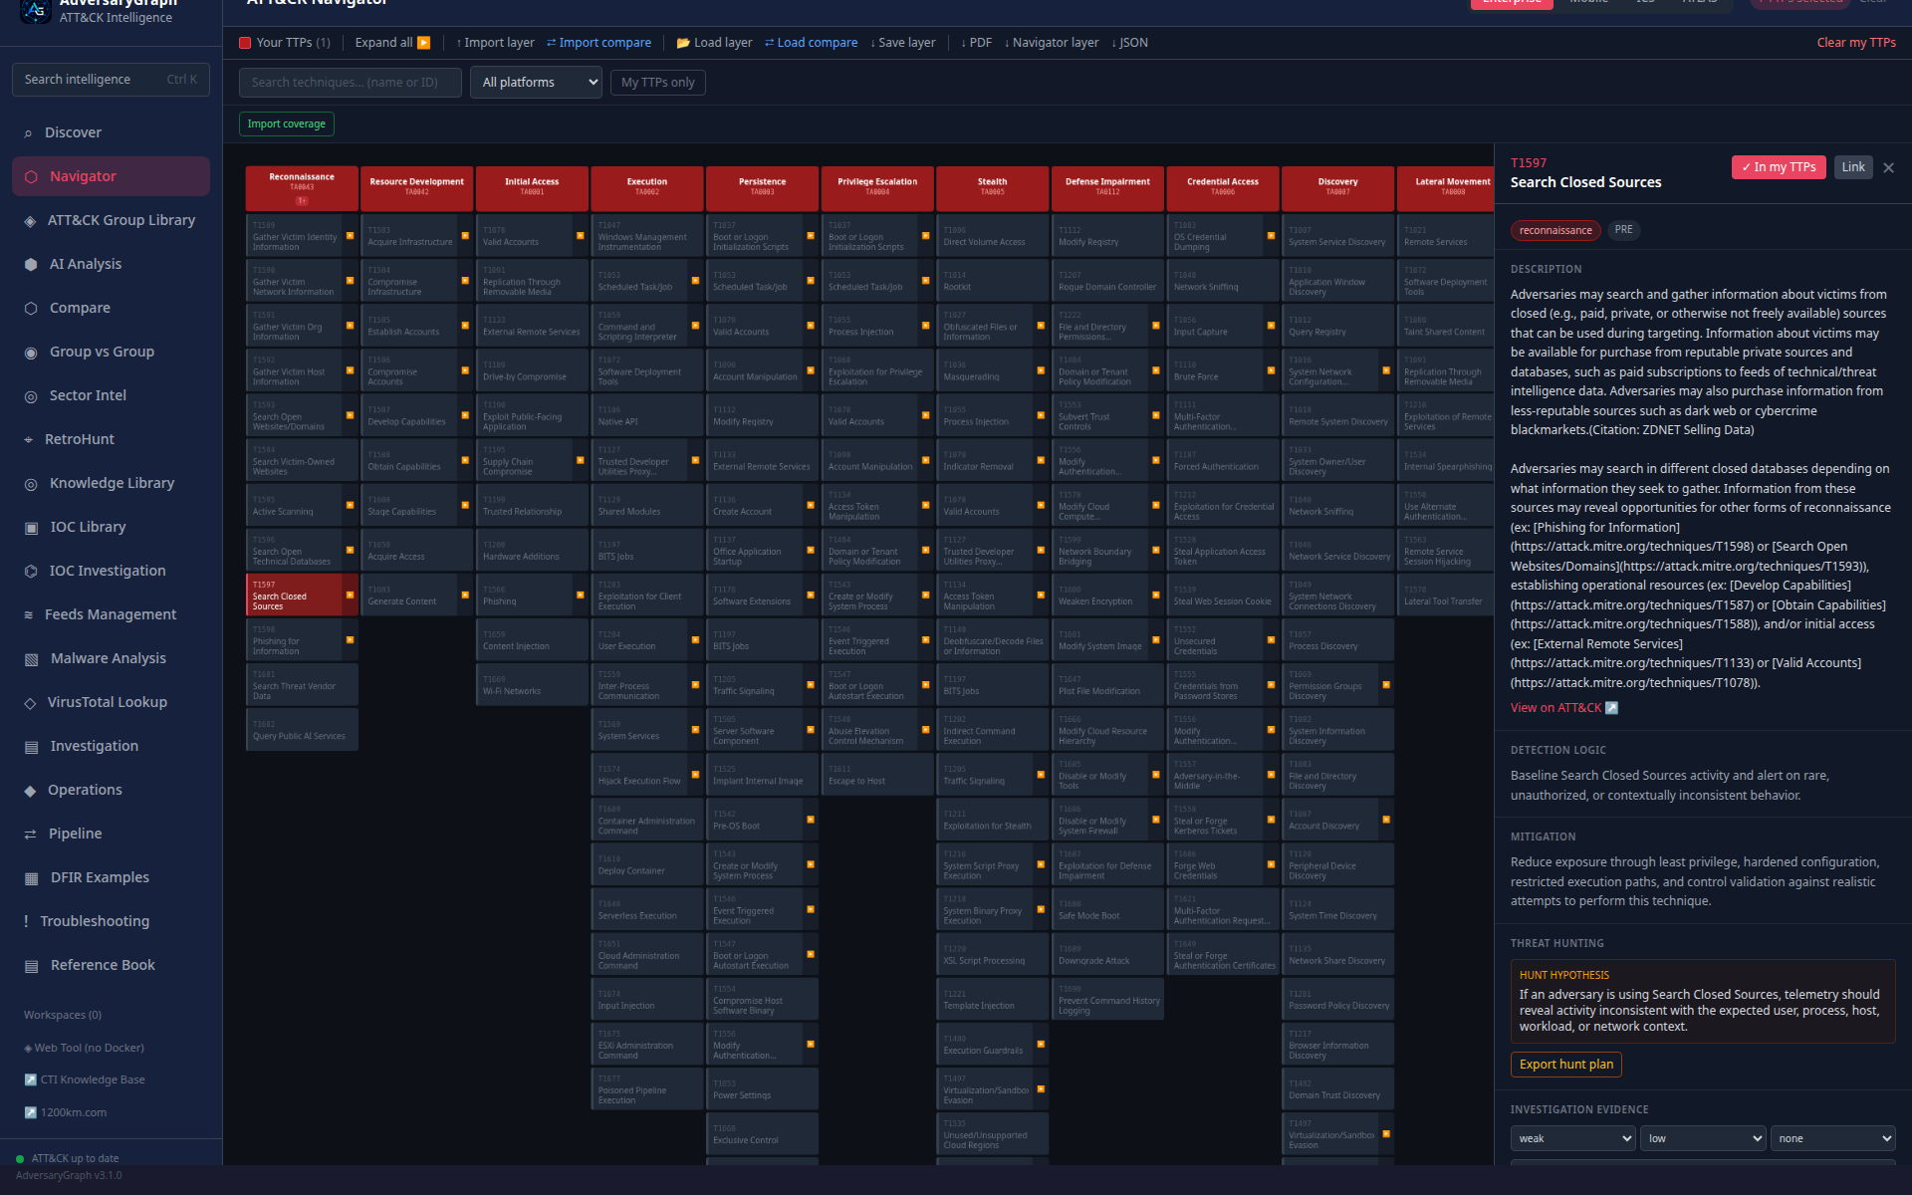1912x1195 pixels.
Task: Click the Link button for T1597
Action: [x=1853, y=167]
